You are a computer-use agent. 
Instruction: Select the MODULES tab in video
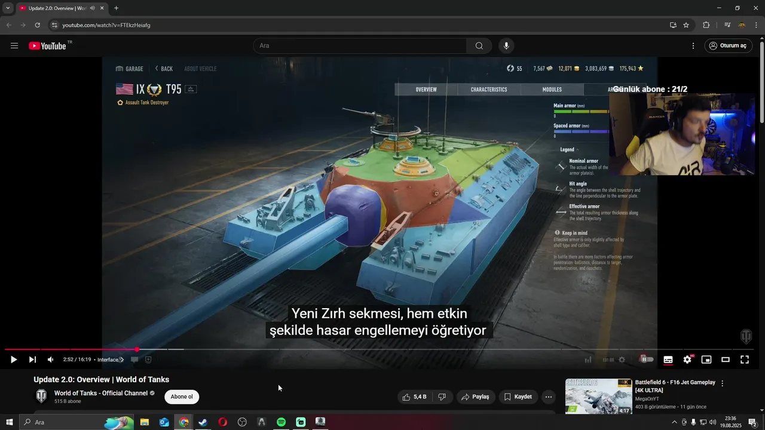[552, 90]
